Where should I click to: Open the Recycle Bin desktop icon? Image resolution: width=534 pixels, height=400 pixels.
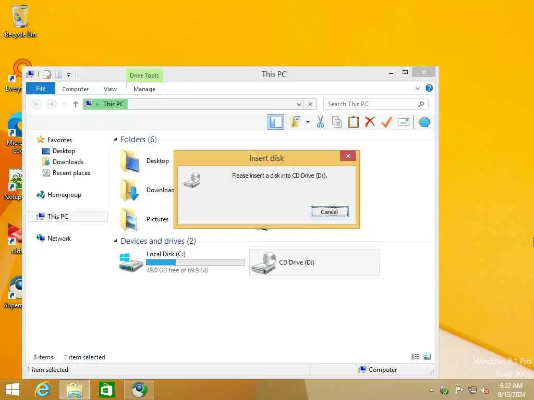20,21
